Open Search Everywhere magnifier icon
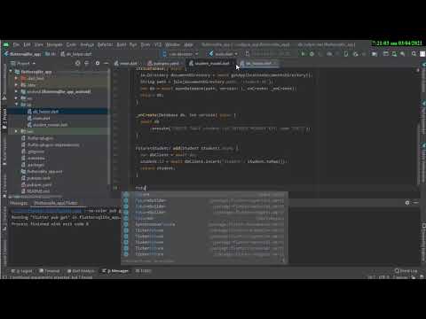Image resolution: width=426 pixels, height=319 pixels. (414, 54)
